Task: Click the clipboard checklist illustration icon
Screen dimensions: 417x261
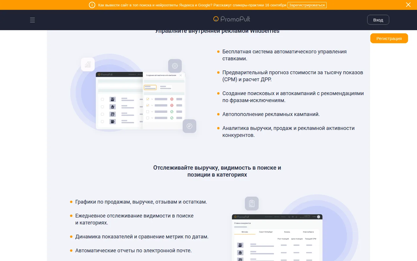Action: pyautogui.click(x=252, y=204)
